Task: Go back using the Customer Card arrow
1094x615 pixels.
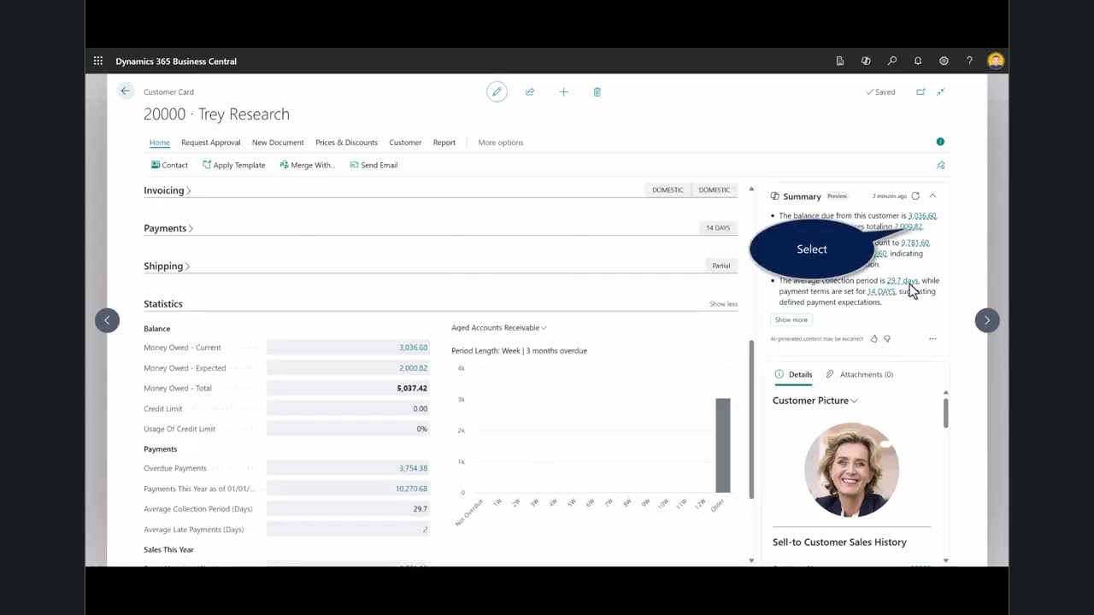Action: click(x=126, y=91)
